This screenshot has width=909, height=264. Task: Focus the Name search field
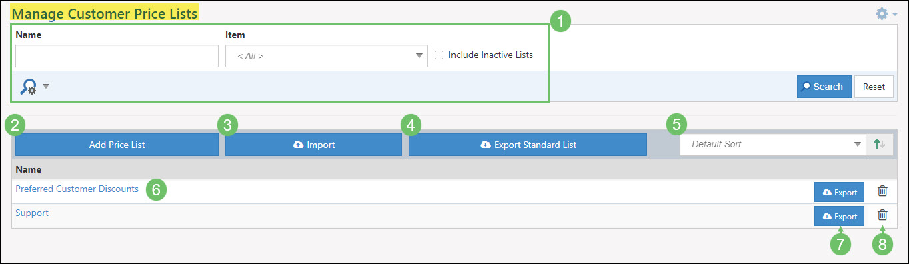[117, 56]
